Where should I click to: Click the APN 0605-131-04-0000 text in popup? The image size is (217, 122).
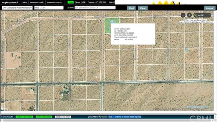[x=123, y=35]
